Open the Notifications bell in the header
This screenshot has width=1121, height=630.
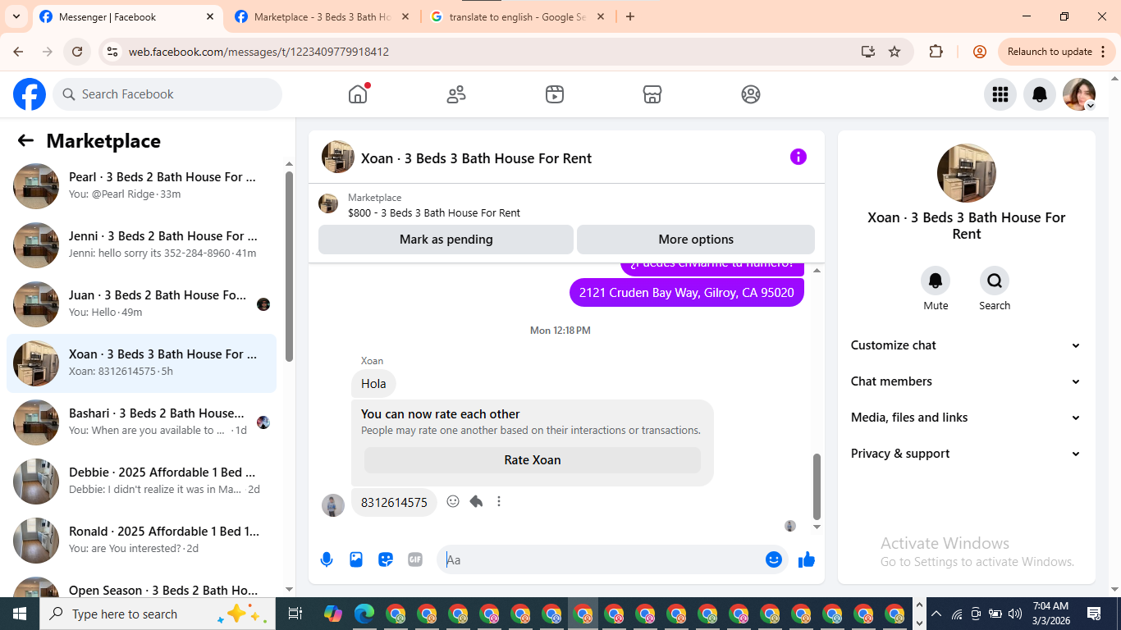[1040, 94]
